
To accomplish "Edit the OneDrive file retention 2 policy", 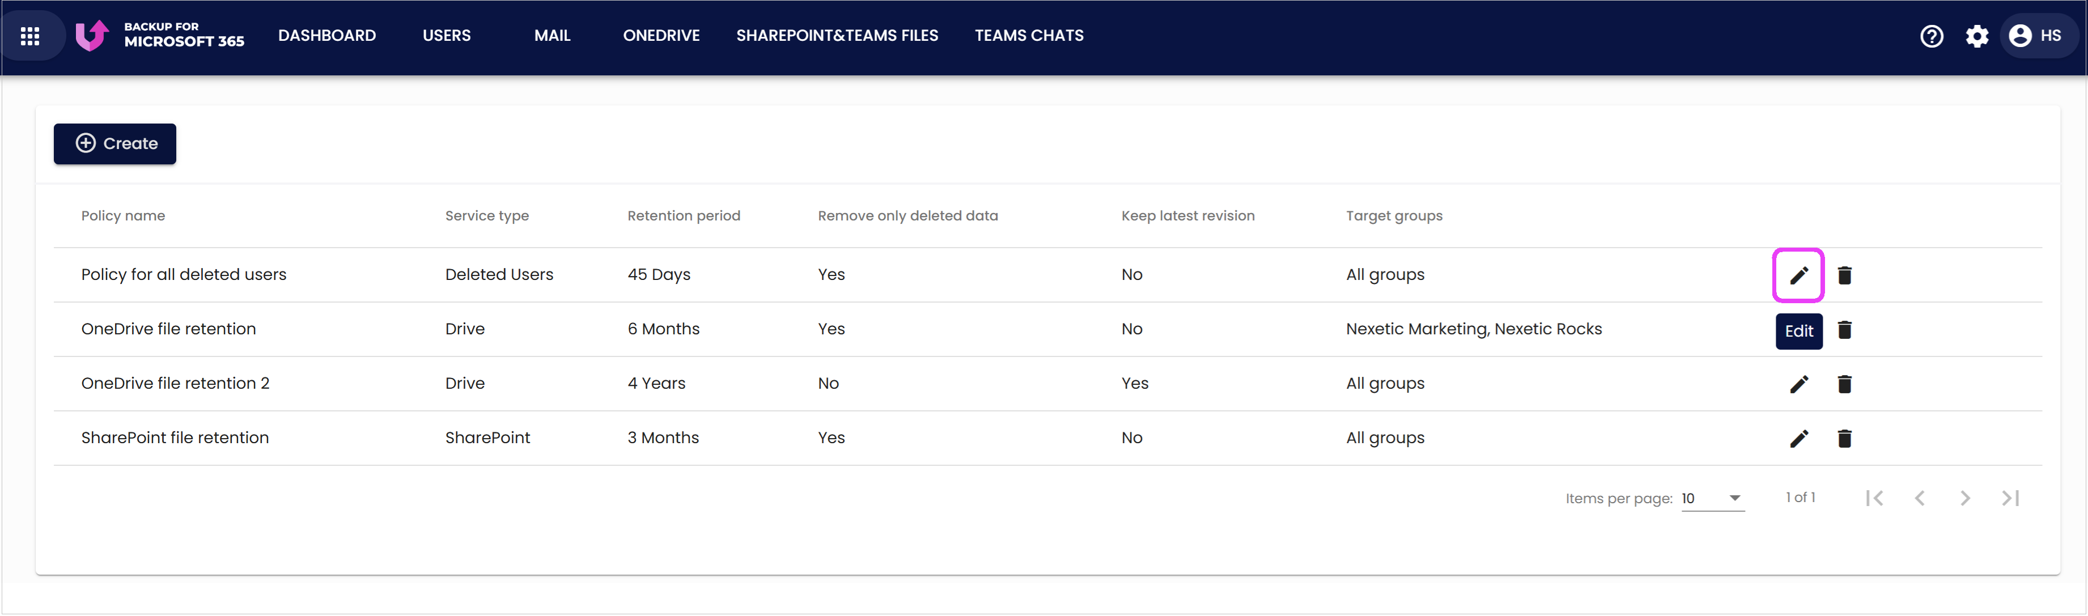I will (1798, 384).
